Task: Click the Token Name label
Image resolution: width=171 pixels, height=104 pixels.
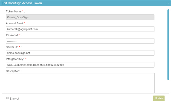Action: click(14, 11)
